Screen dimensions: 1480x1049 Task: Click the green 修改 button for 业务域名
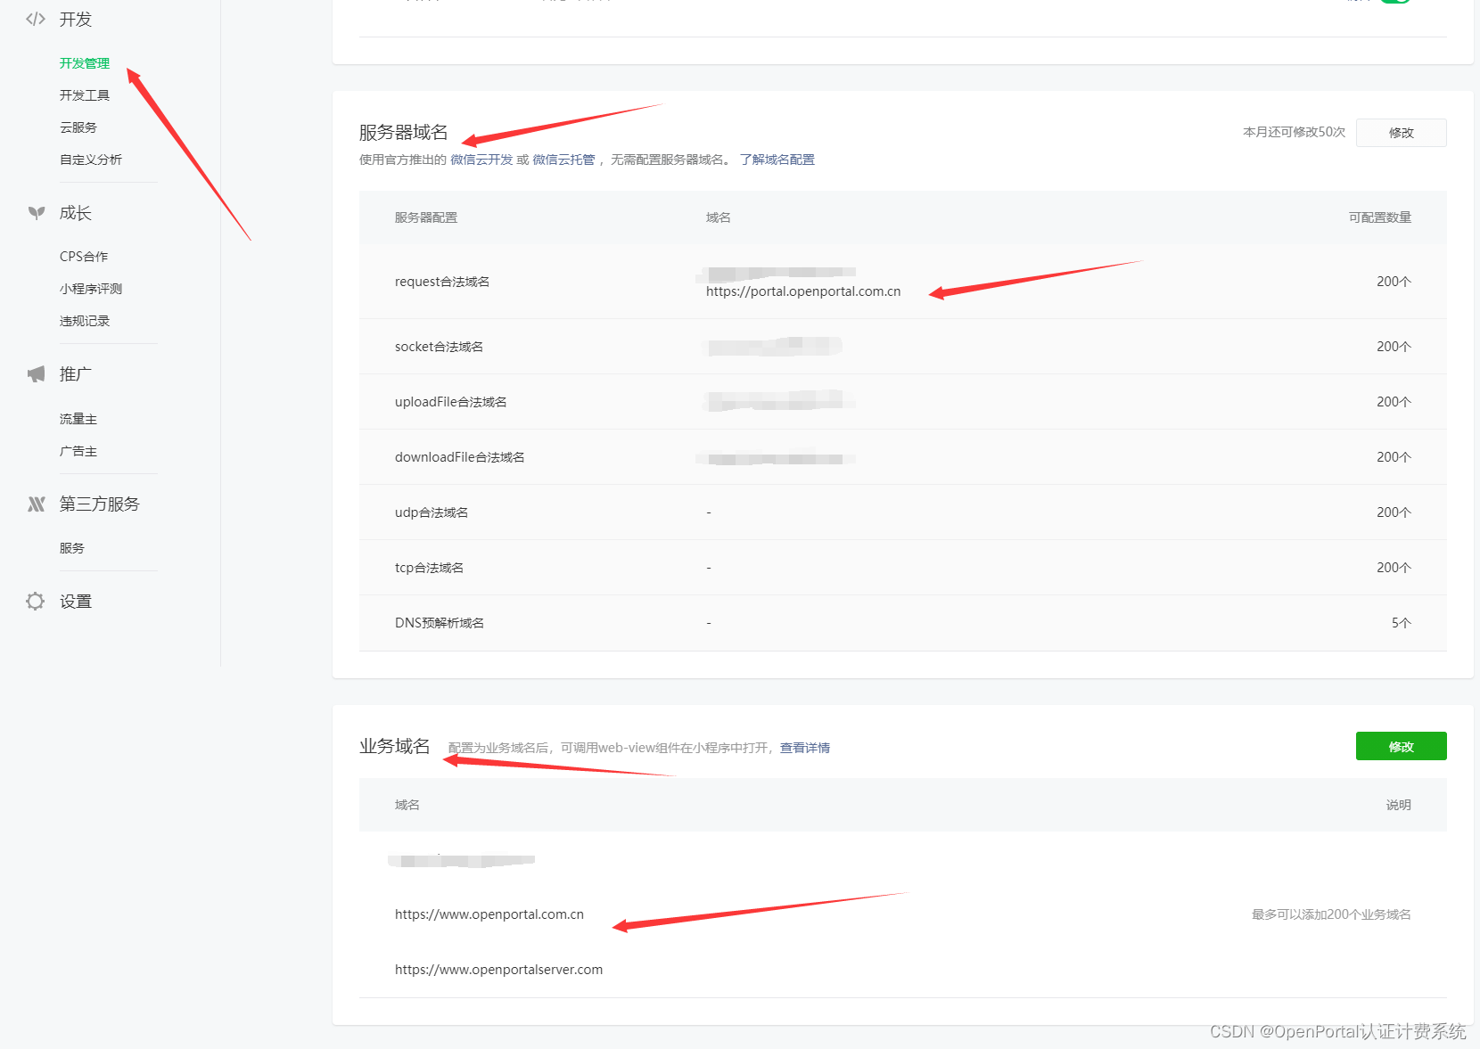[x=1402, y=747]
